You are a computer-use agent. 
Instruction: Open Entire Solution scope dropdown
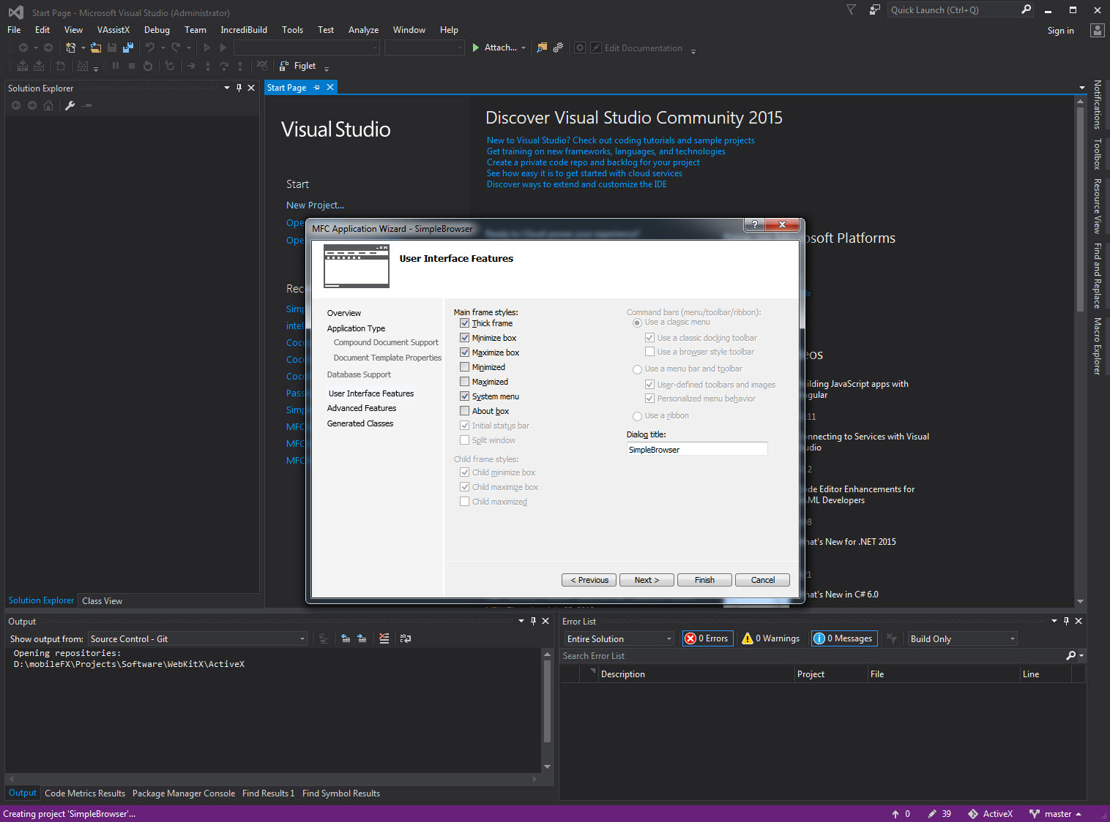tap(619, 639)
